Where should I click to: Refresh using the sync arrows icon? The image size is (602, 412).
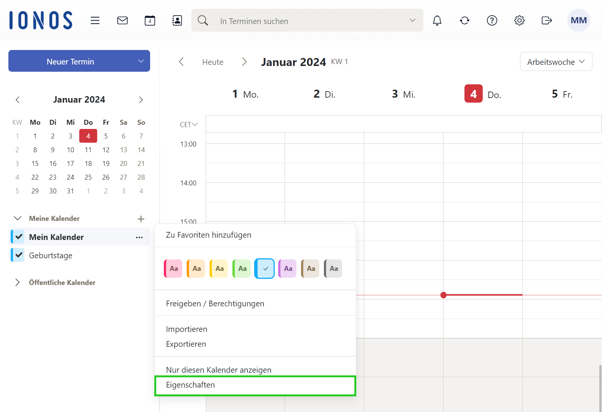pos(464,21)
